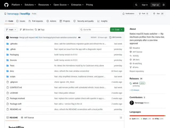170x128 pixels.
Task: Click the Package.swift file icon
Action: pos(7,104)
